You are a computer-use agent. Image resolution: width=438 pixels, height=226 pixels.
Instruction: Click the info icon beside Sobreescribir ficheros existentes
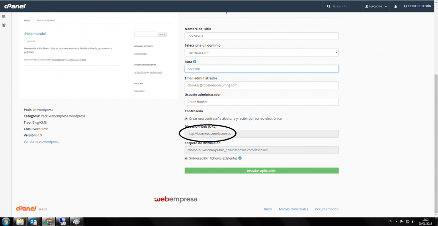pos(240,158)
